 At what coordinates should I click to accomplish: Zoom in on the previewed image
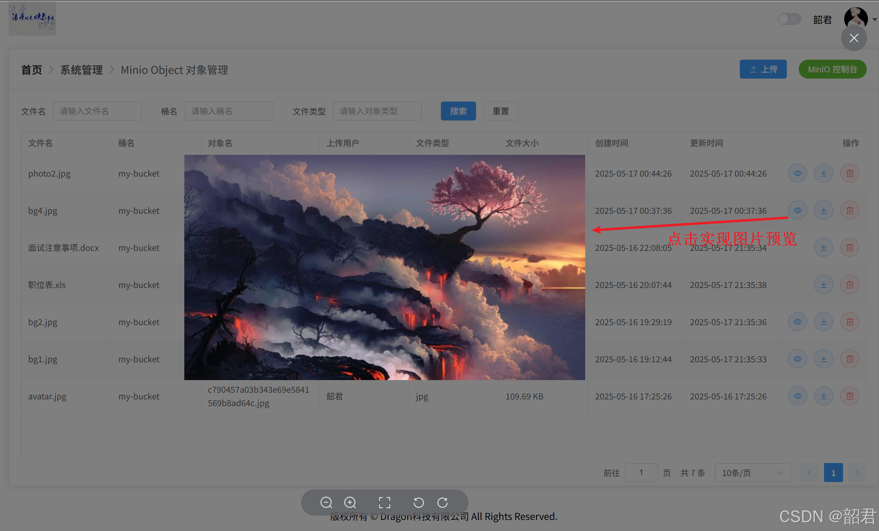pos(350,503)
